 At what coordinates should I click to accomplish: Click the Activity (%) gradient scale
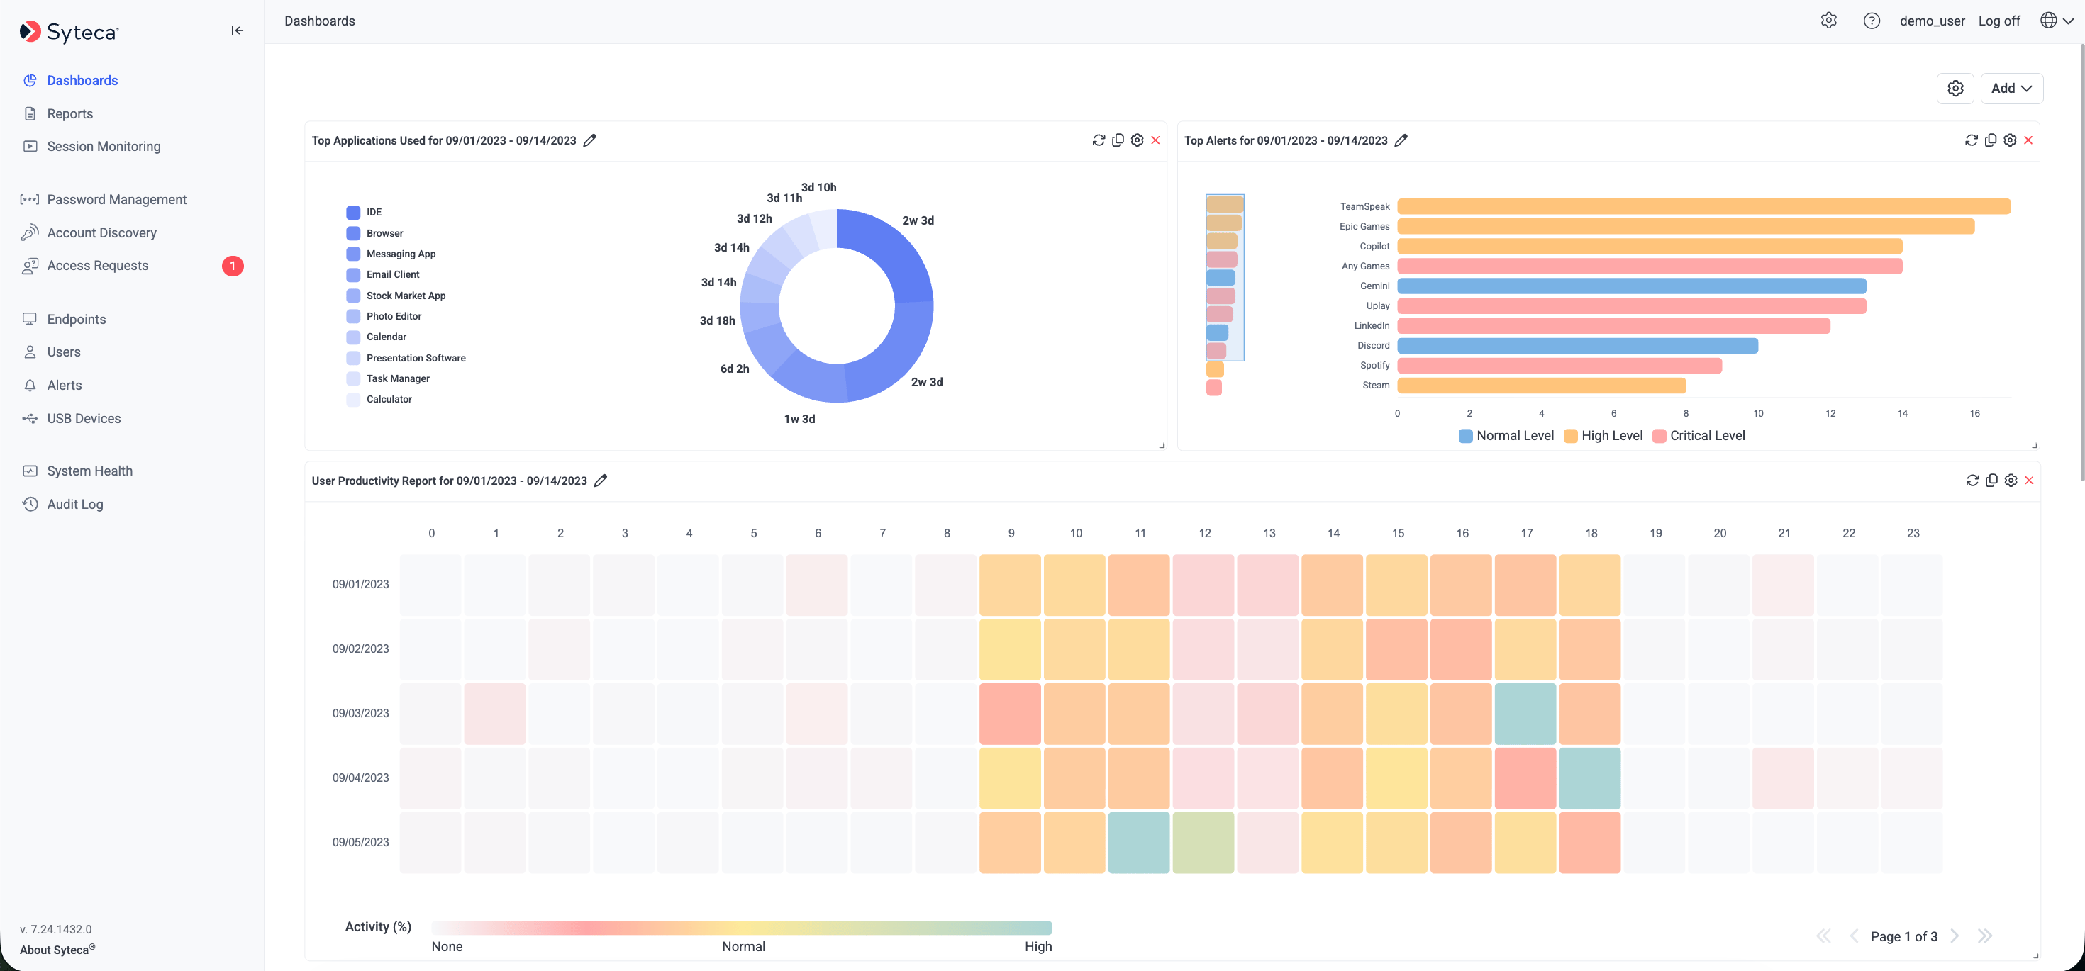pos(741,927)
